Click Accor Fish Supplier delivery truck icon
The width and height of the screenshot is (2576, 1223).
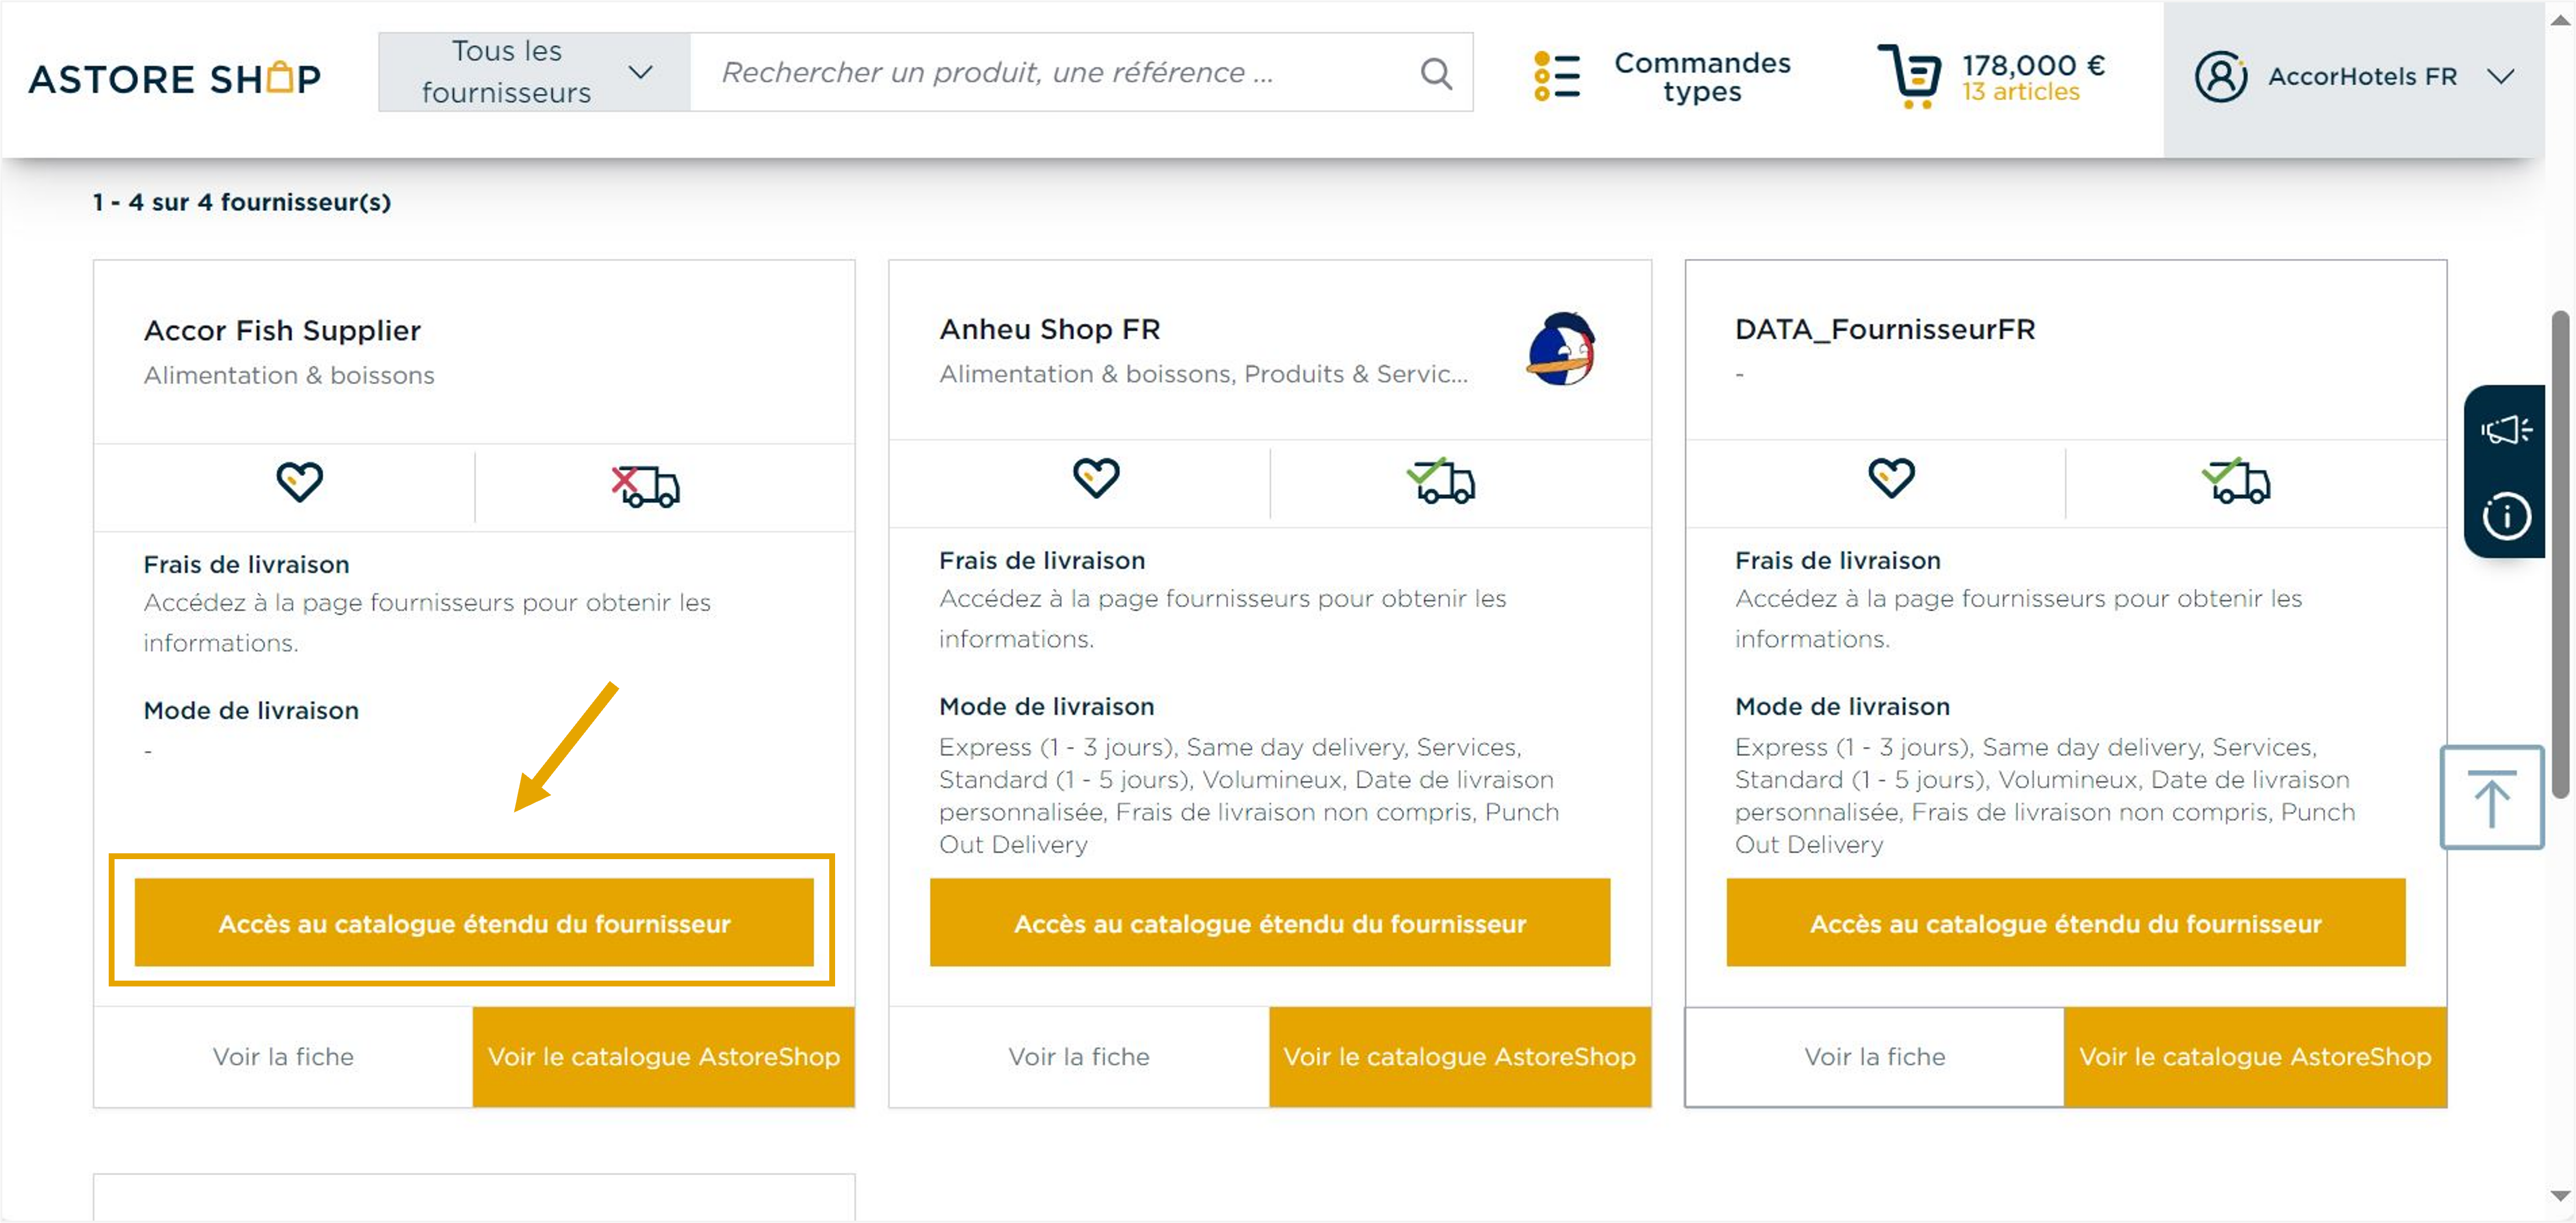[x=646, y=485]
